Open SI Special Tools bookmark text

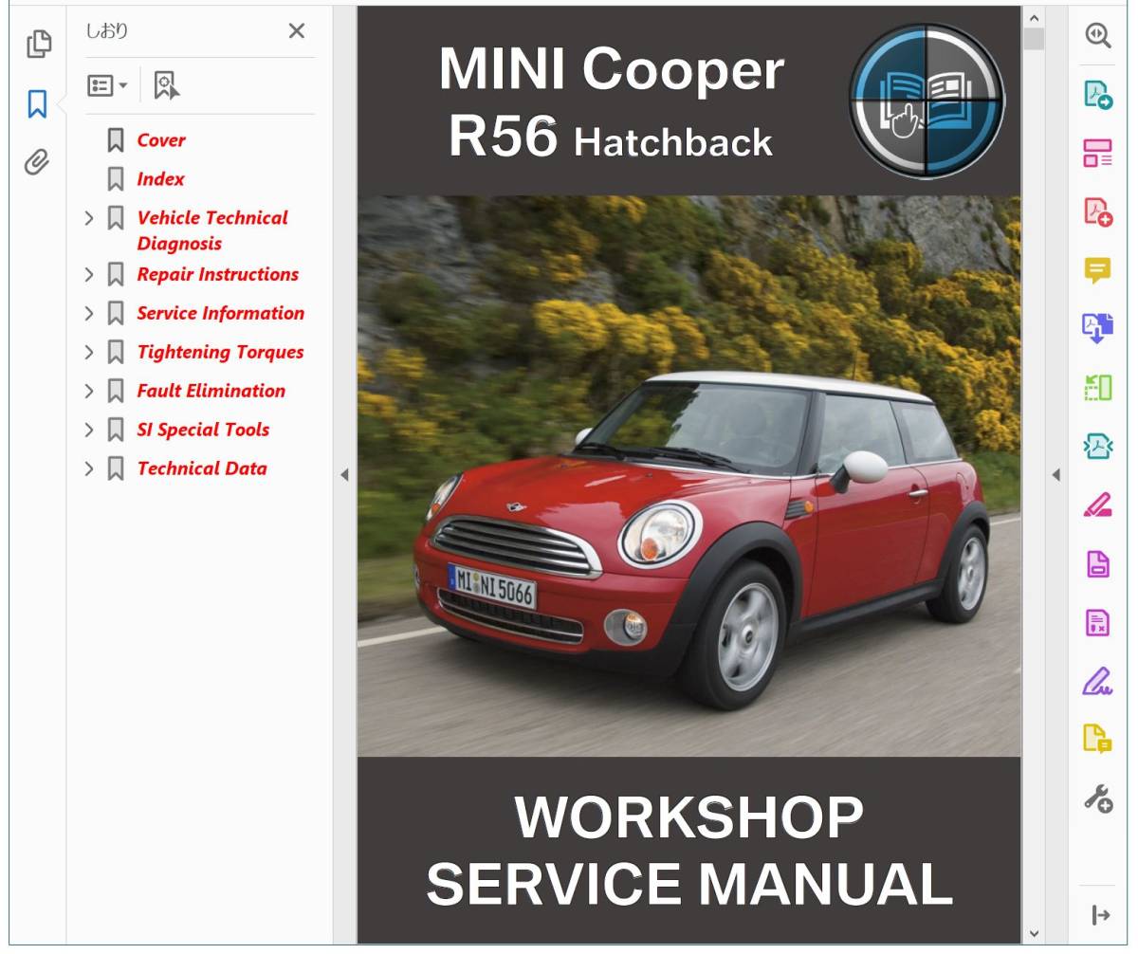pyautogui.click(x=203, y=430)
